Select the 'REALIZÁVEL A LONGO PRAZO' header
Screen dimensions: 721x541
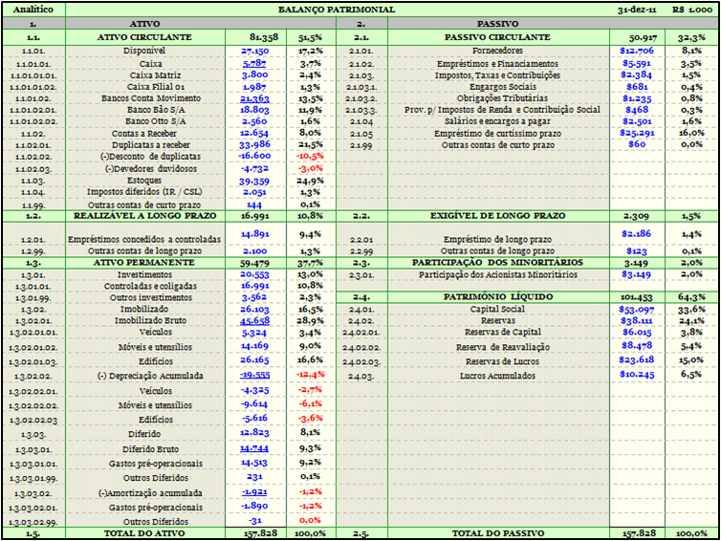point(144,216)
